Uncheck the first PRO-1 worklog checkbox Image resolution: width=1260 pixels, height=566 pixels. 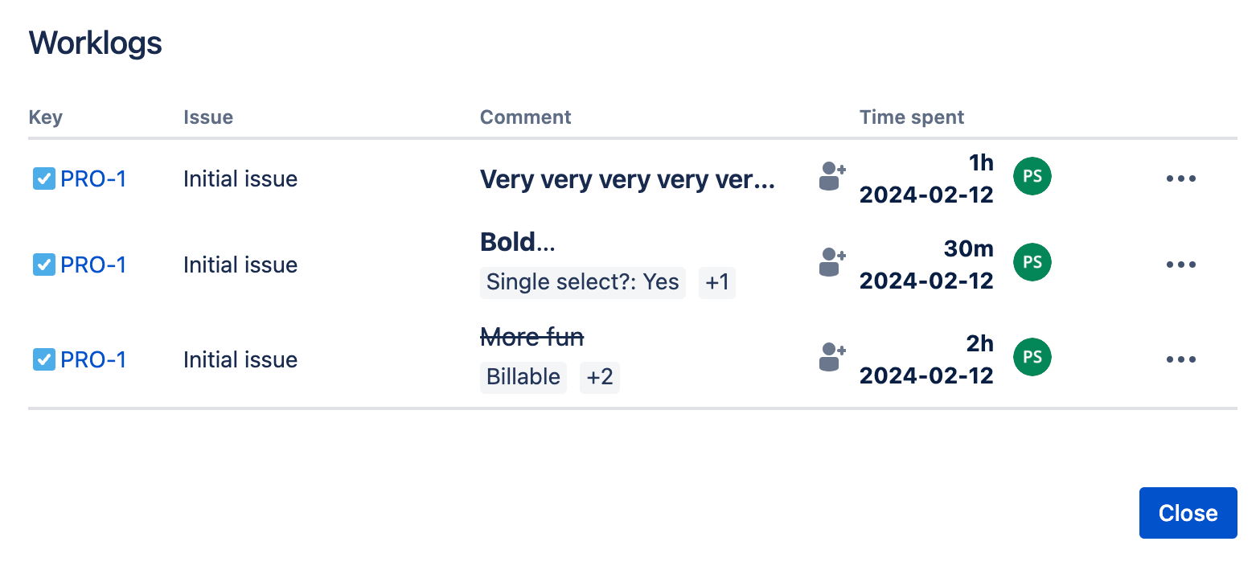44,178
